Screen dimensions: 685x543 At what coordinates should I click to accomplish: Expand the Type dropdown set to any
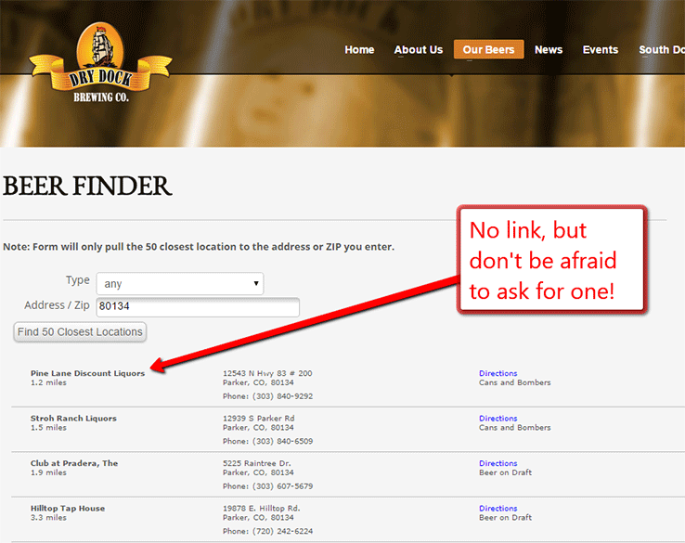180,283
